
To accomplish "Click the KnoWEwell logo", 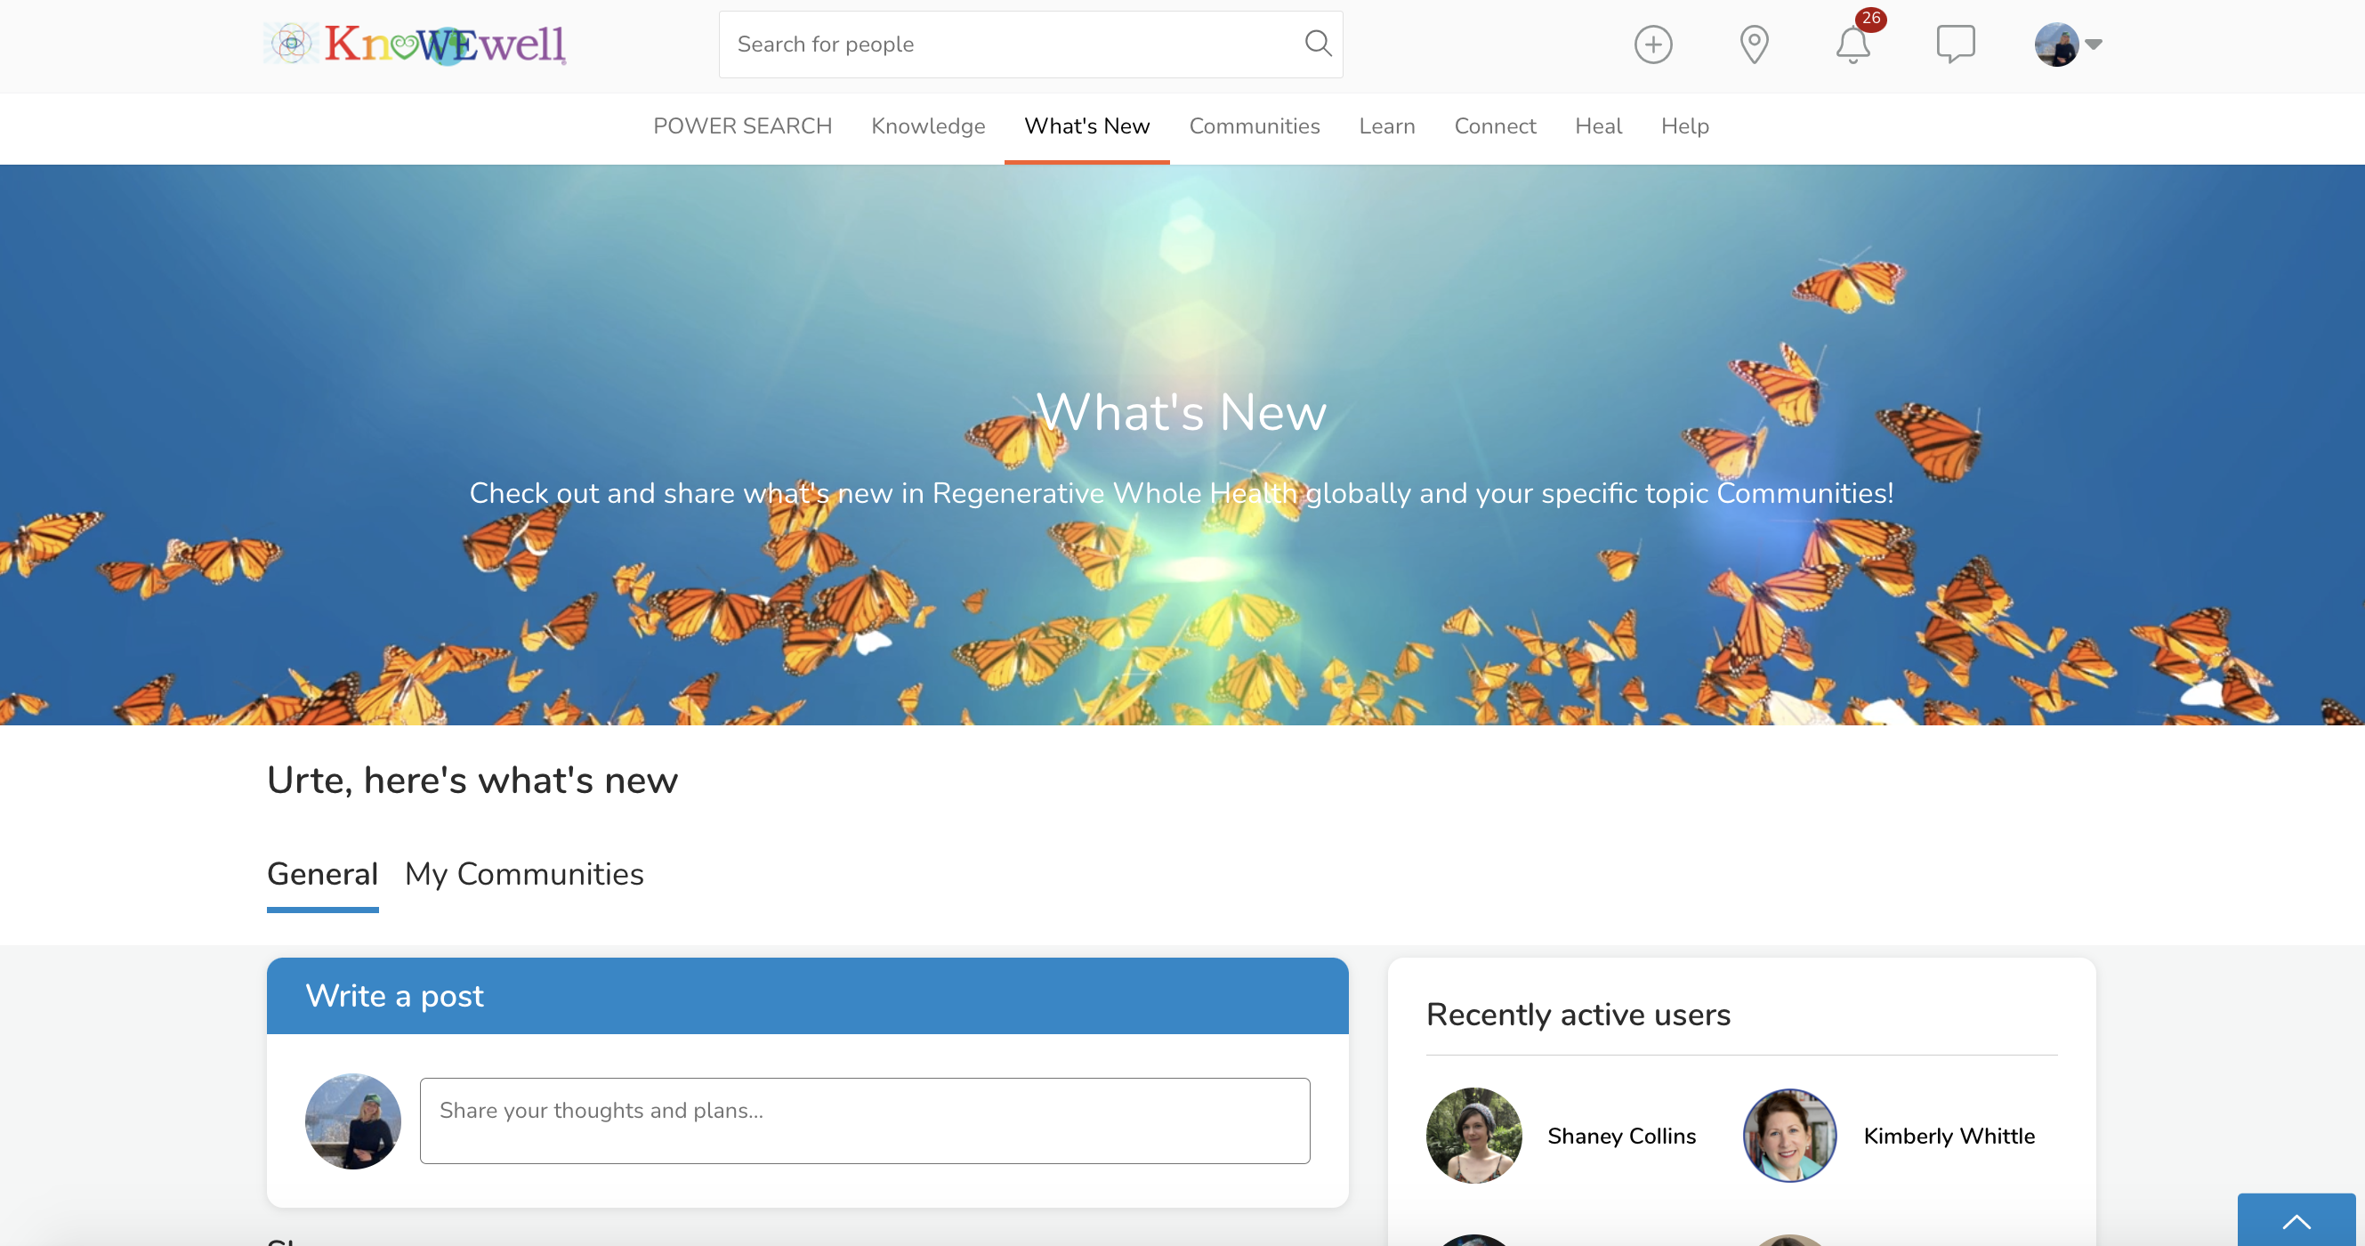I will pyautogui.click(x=415, y=44).
